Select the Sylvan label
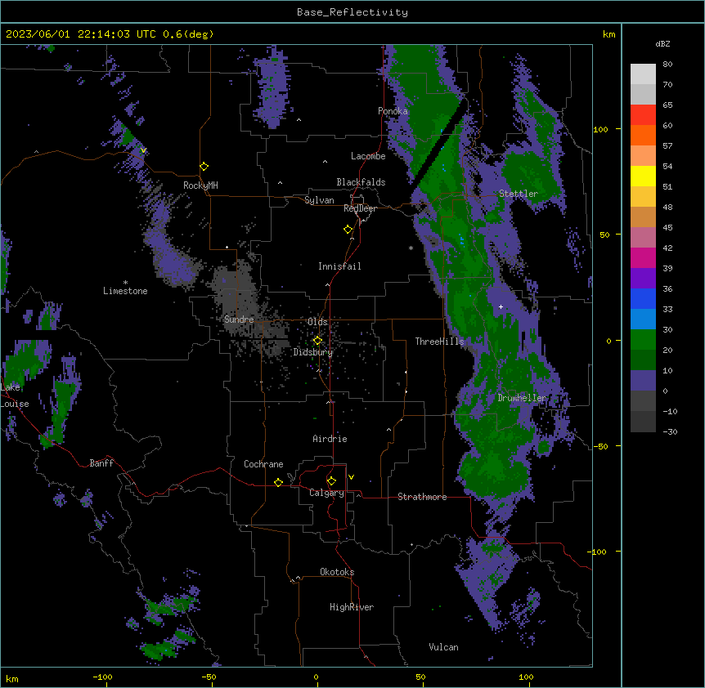The width and height of the screenshot is (705, 688). coord(319,200)
